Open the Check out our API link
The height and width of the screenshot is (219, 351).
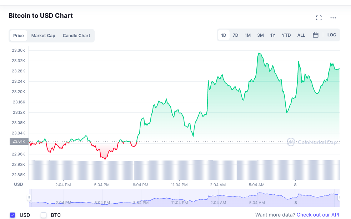(318, 215)
